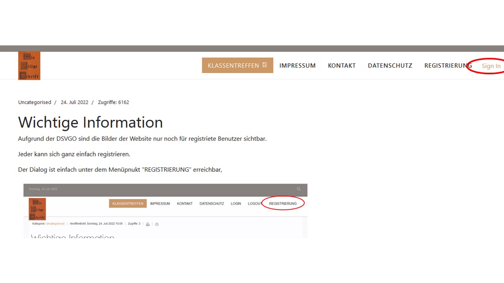Click the site logo in the main header
This screenshot has height=283, width=504.
tap(29, 66)
